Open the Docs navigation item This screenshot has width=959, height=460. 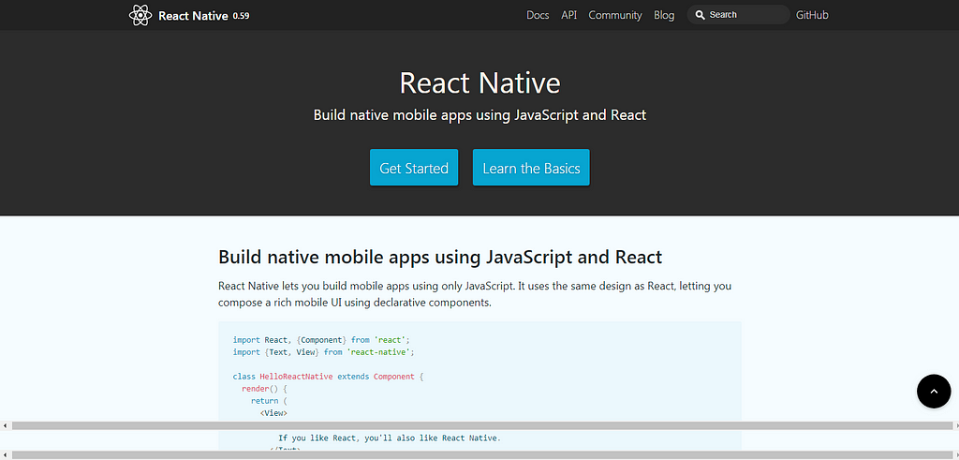538,15
